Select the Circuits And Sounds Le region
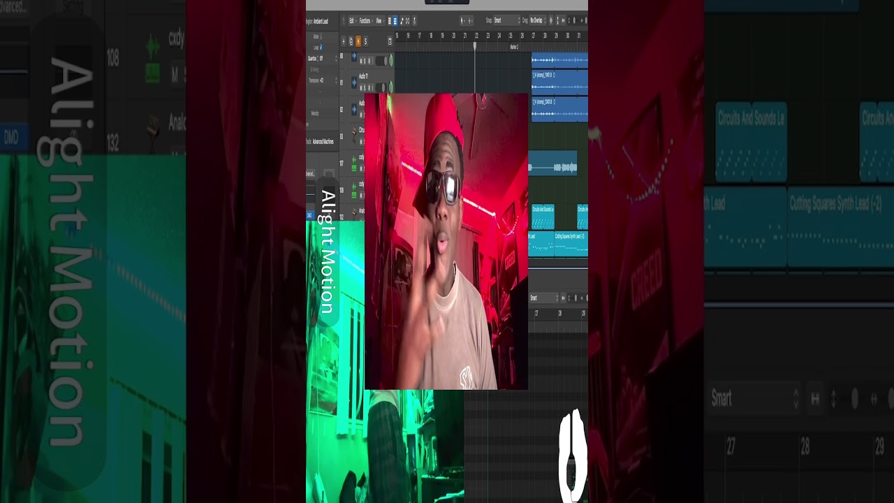The height and width of the screenshot is (503, 894). 543,217
